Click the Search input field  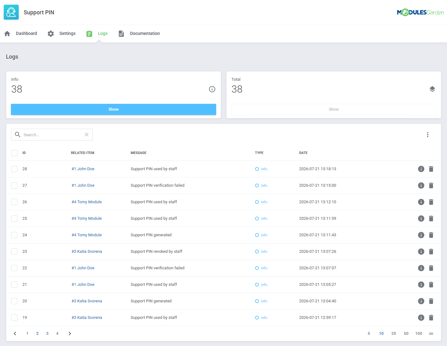[x=52, y=135]
